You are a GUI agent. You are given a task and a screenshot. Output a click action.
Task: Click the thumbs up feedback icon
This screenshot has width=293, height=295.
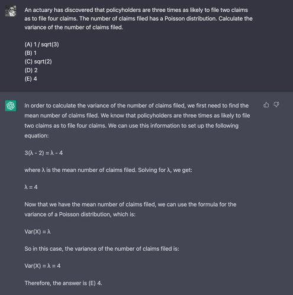point(266,105)
